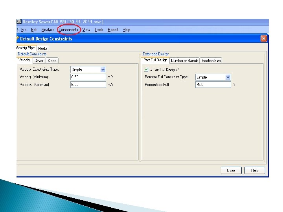
Task: Select the Velocity constraints tab
Action: [24, 60]
